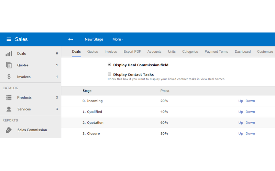Select the Deals tab

(x=76, y=52)
